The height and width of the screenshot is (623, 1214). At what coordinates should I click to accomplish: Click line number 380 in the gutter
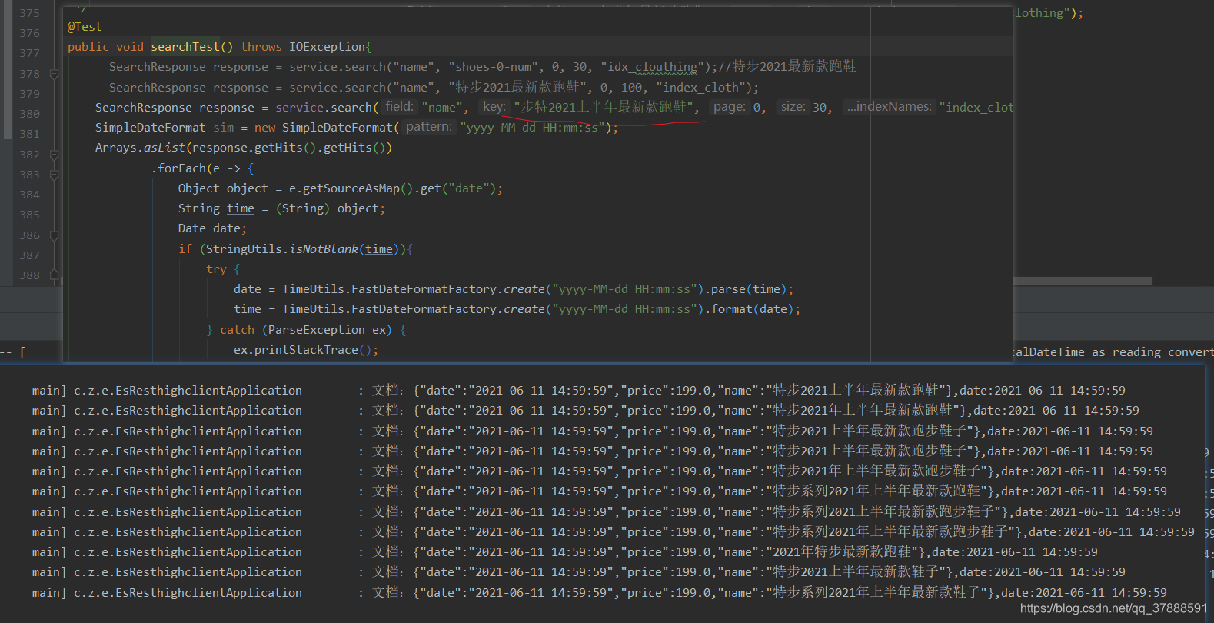[x=30, y=114]
